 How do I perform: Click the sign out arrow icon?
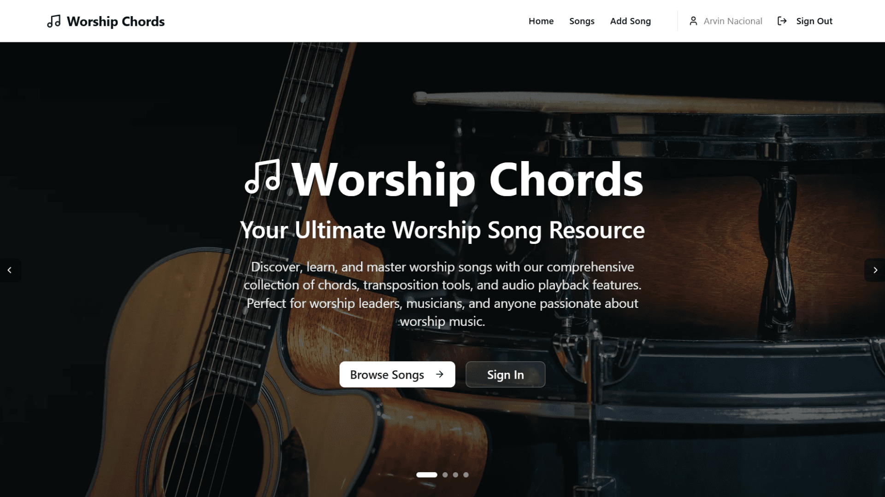(782, 21)
